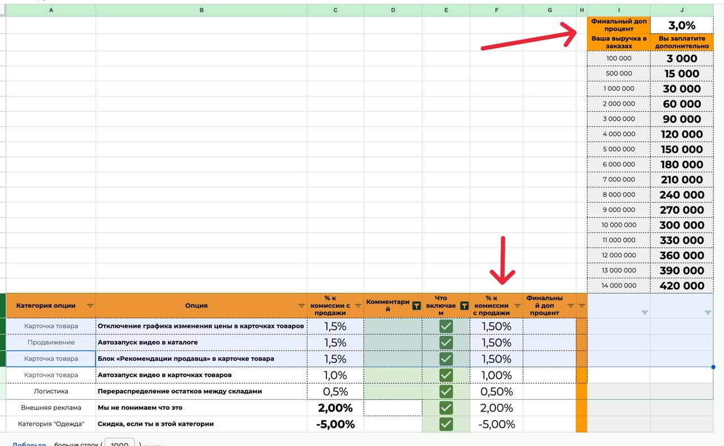
Task: Open filter icon in «Опция» header
Action: point(301,306)
